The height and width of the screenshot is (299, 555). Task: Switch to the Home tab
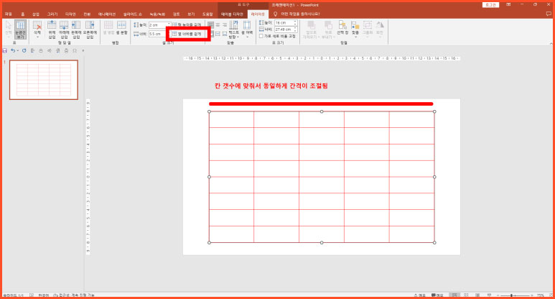click(23, 14)
